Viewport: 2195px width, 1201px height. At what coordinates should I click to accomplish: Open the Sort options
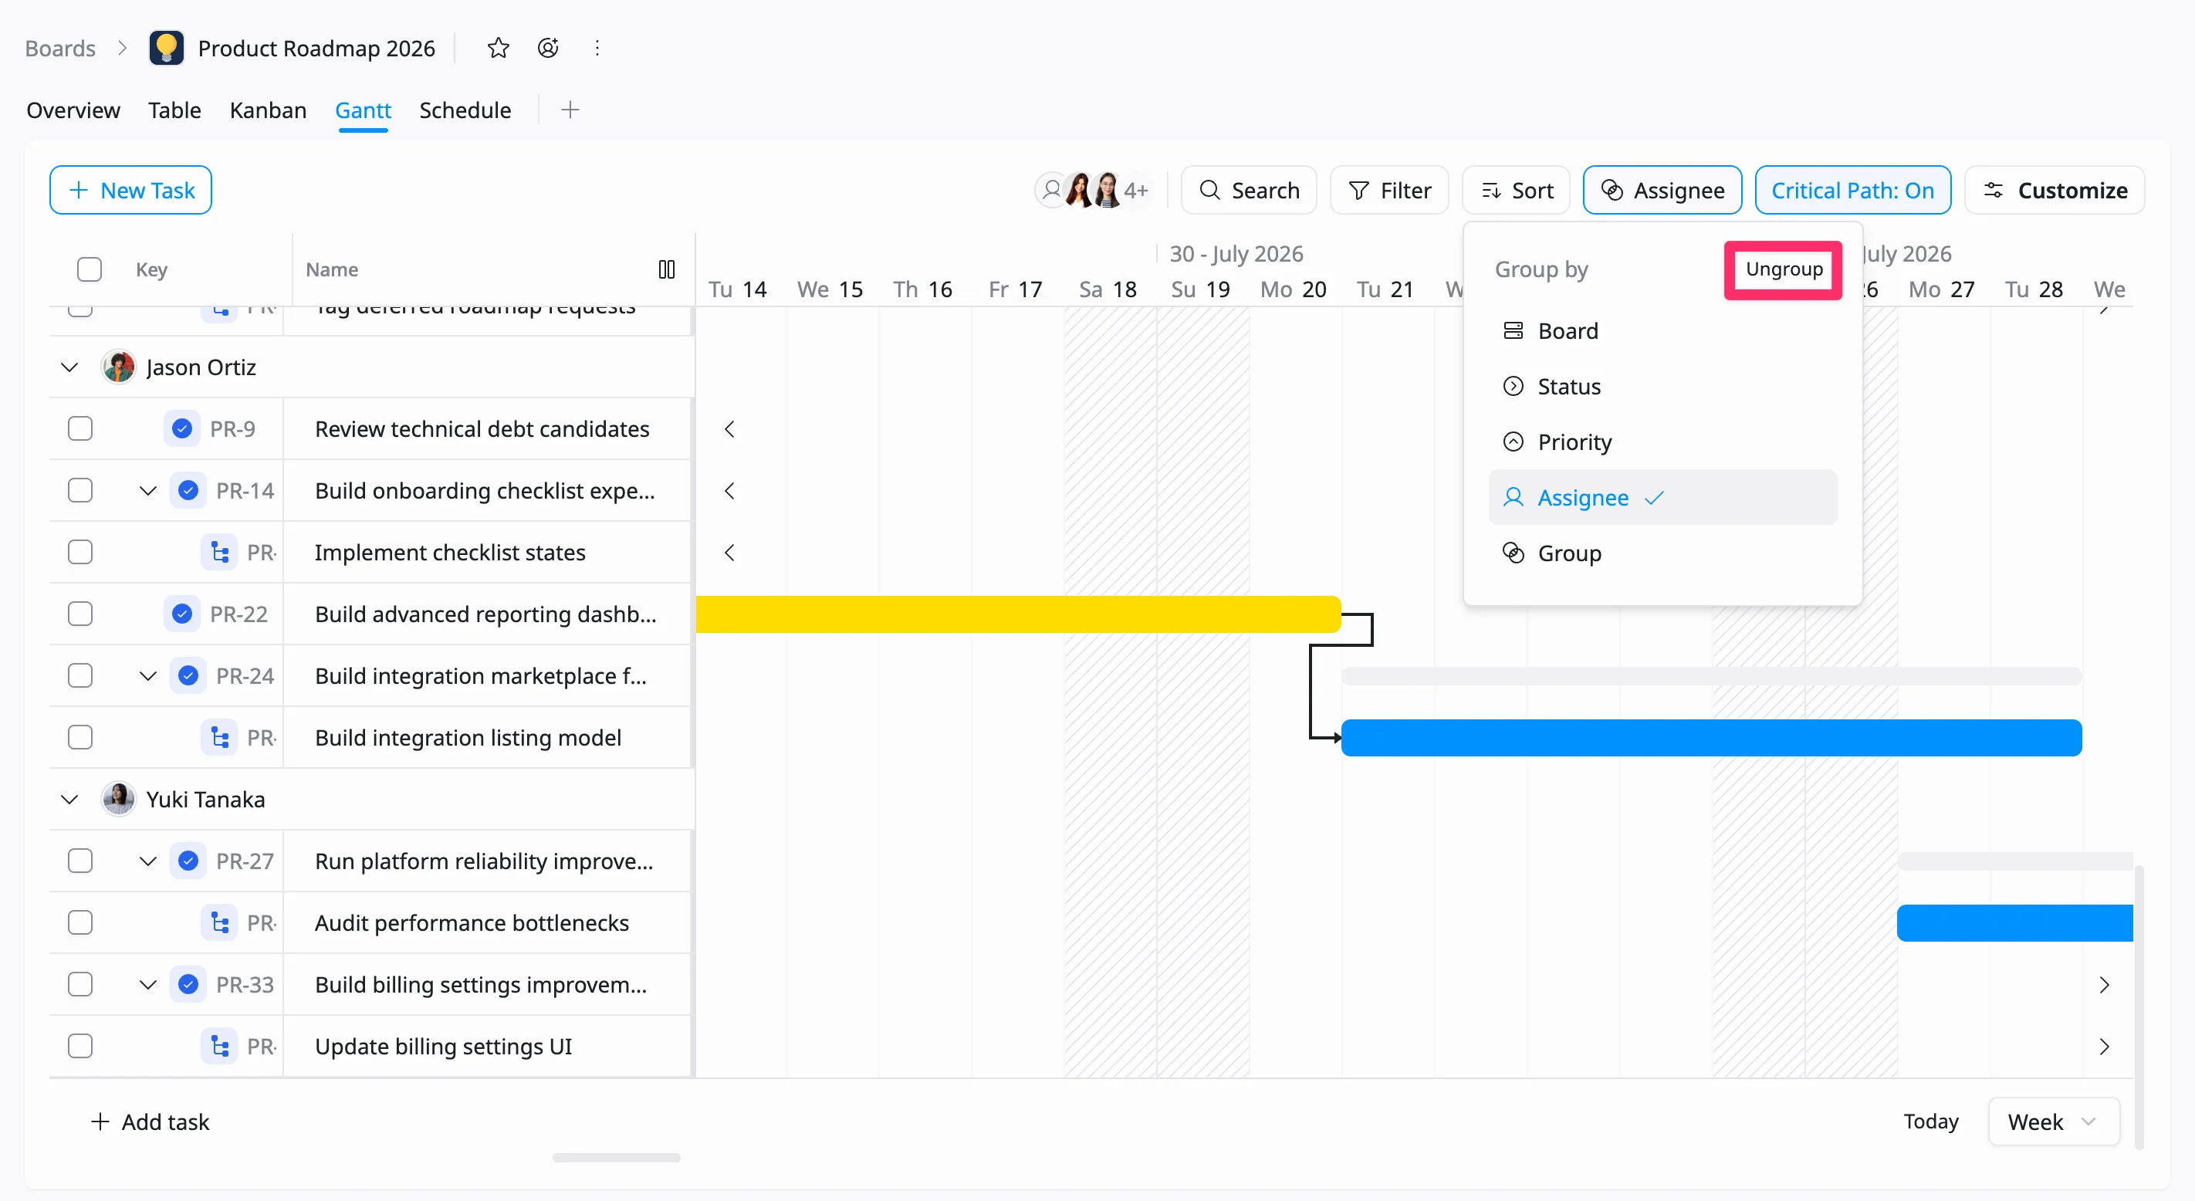[x=1517, y=190]
